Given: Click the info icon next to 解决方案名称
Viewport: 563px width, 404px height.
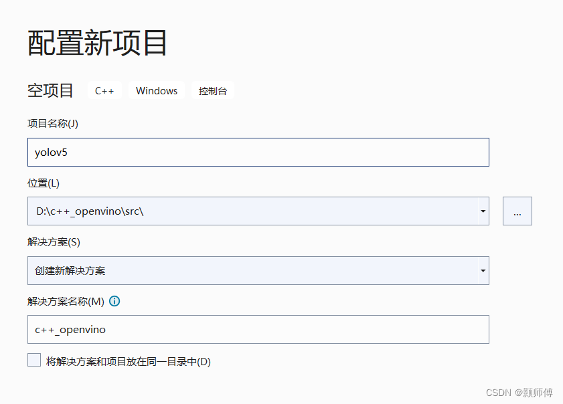Looking at the screenshot, I should [x=114, y=301].
